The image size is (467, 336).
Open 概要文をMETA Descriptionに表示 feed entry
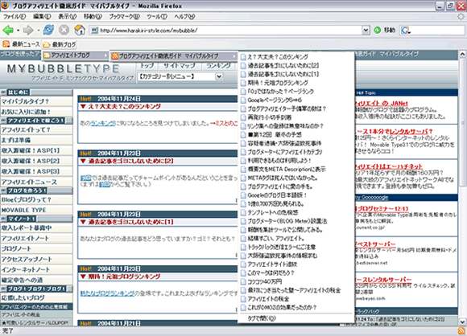tap(296, 169)
